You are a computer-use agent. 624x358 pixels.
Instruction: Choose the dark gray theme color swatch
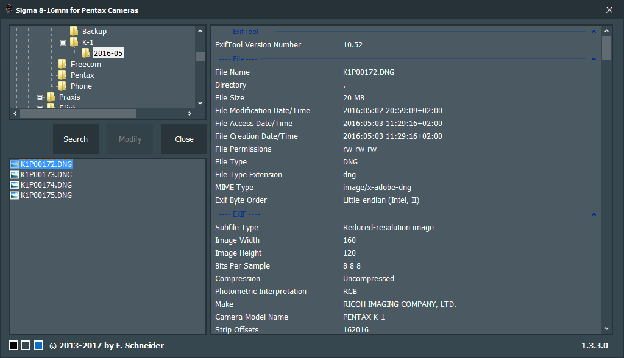click(x=26, y=345)
